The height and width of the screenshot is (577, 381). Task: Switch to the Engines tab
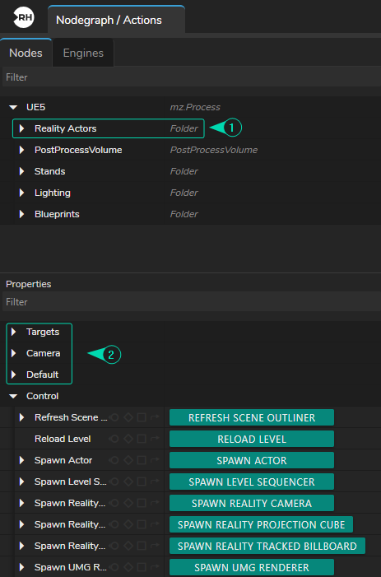(83, 53)
